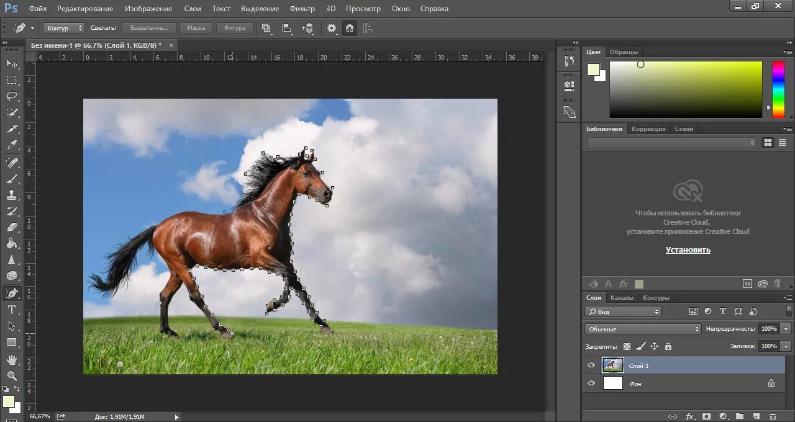The width and height of the screenshot is (795, 422).
Task: Click the delete layer trash icon
Action: [x=773, y=416]
